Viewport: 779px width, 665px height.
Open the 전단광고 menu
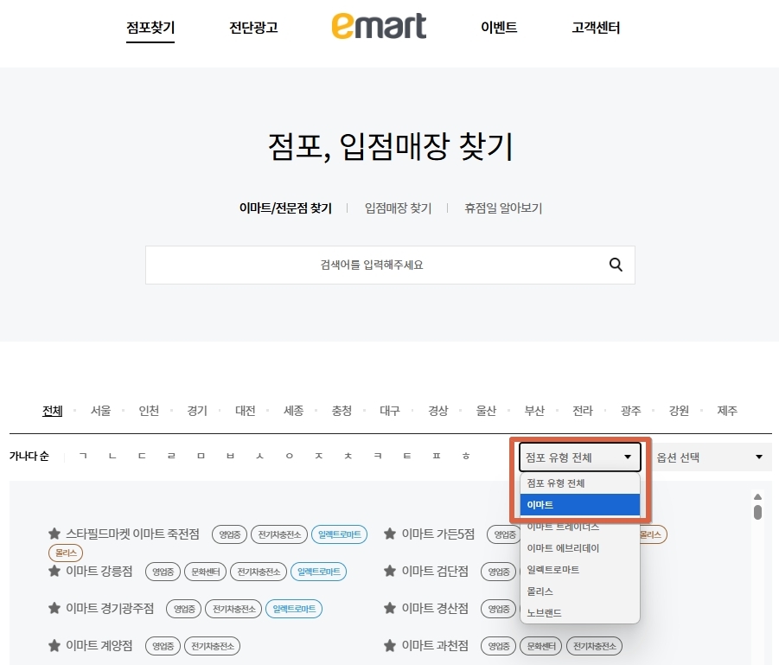(x=253, y=28)
